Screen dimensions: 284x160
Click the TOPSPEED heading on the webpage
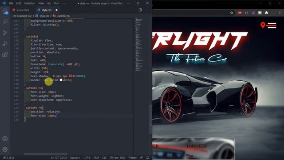[197, 146]
